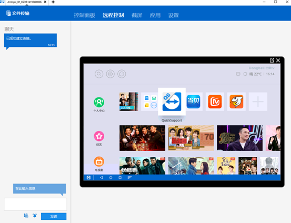Open the 当贝 app icon
The width and height of the screenshot is (291, 223).
tap(193, 102)
